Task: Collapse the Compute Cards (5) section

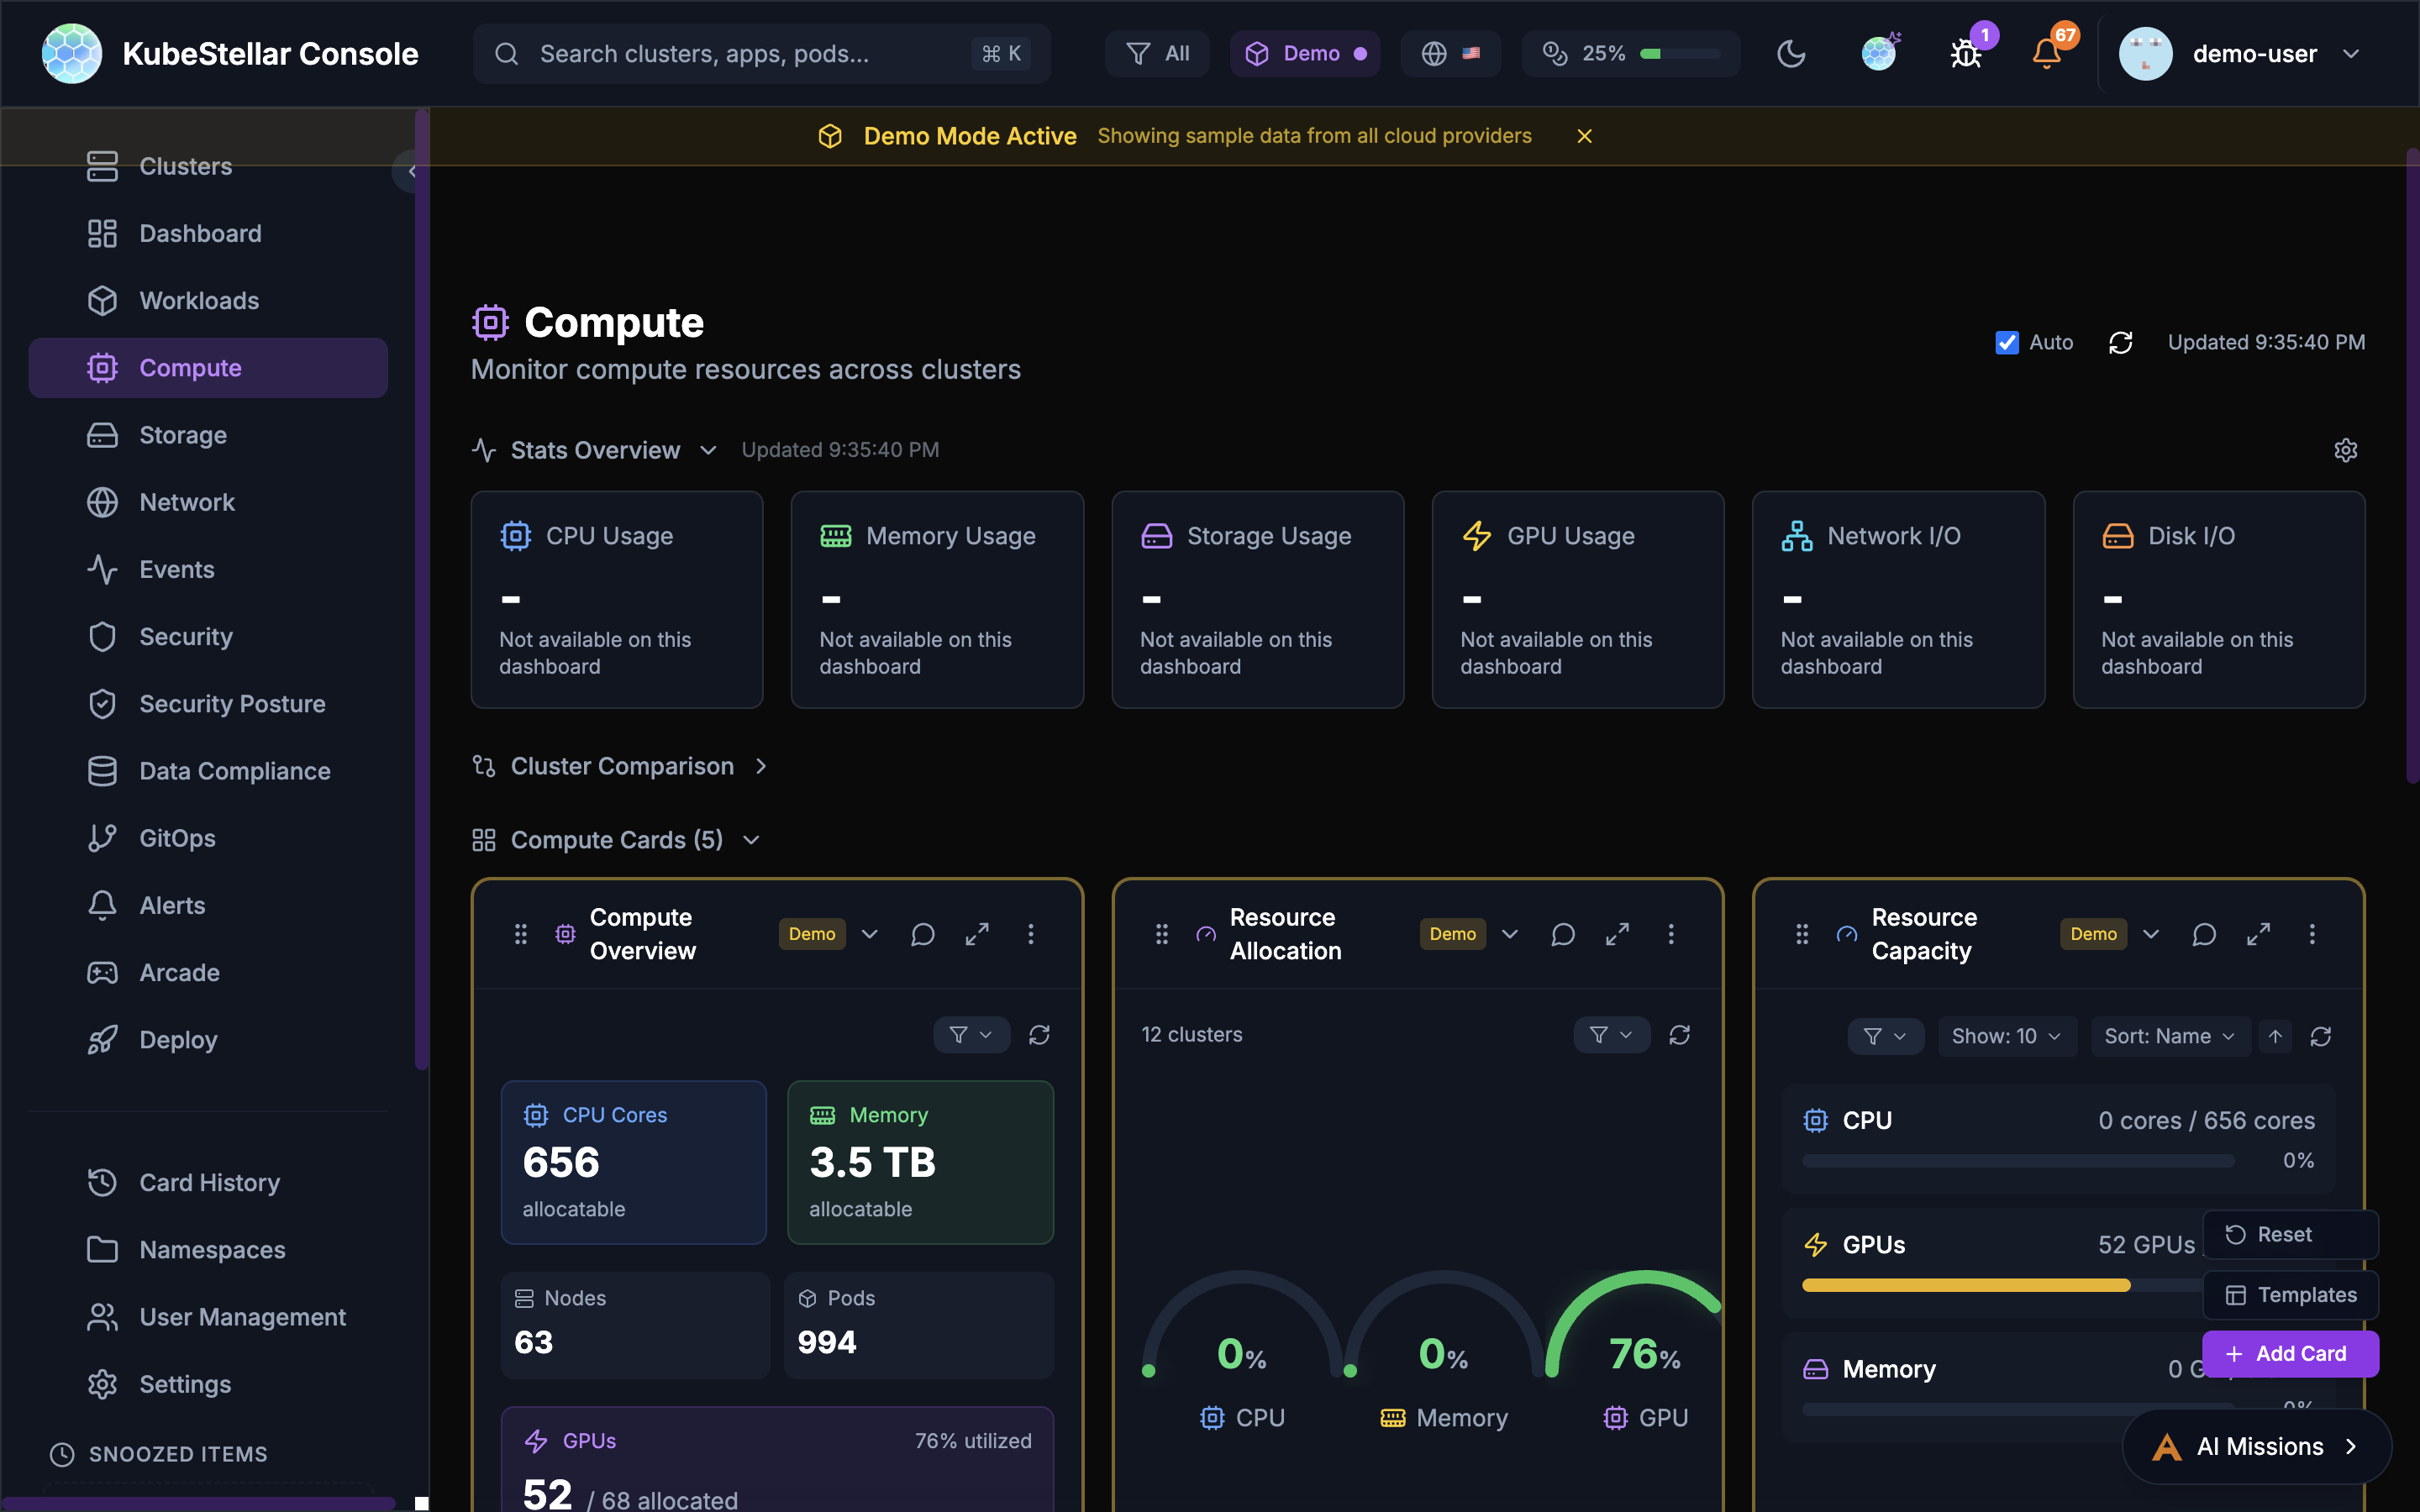Action: 751,839
